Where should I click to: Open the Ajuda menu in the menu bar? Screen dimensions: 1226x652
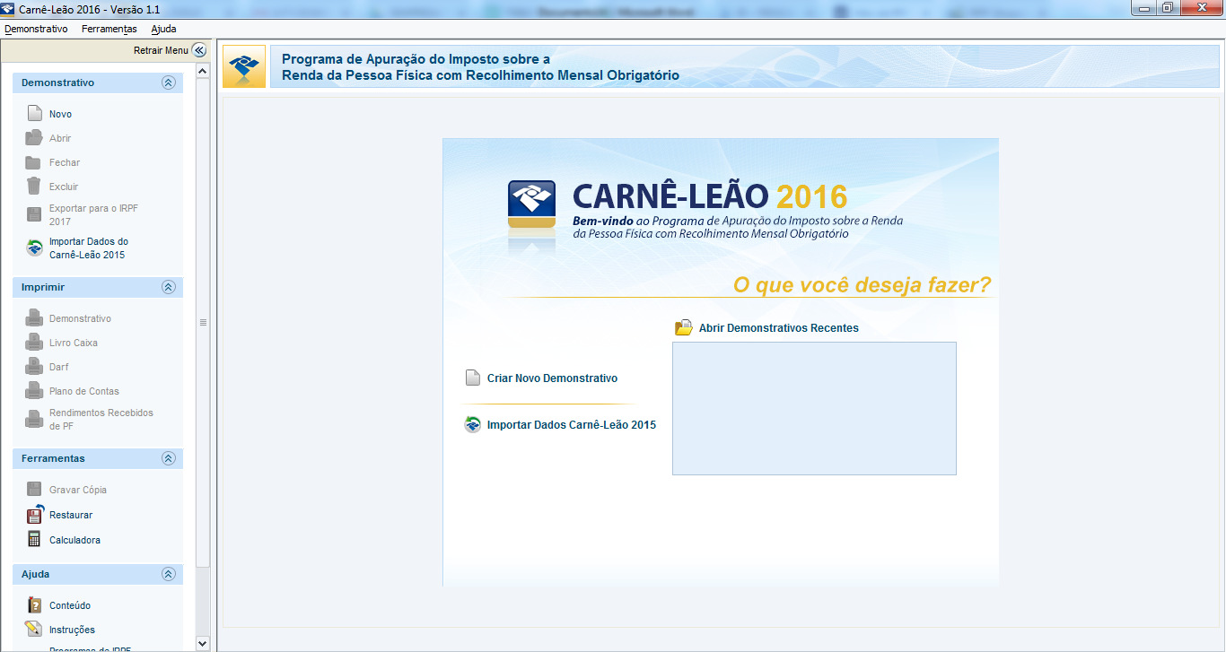pos(163,29)
